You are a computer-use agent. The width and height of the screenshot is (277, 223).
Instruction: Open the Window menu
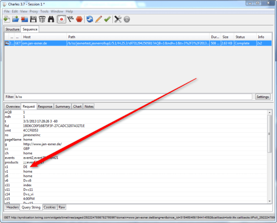click(x=57, y=11)
